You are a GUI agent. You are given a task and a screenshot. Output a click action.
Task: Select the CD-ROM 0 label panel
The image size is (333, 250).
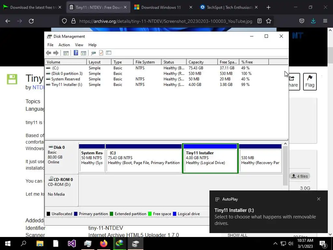[61, 190]
